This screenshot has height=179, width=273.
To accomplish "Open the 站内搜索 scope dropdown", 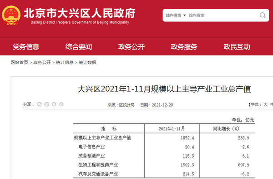I will pyautogui.click(x=176, y=15).
